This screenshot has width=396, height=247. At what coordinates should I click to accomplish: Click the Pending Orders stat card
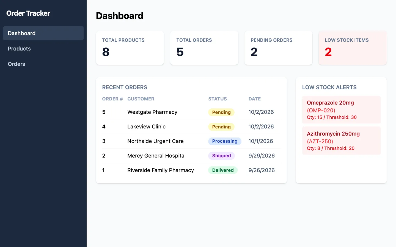coord(278,48)
